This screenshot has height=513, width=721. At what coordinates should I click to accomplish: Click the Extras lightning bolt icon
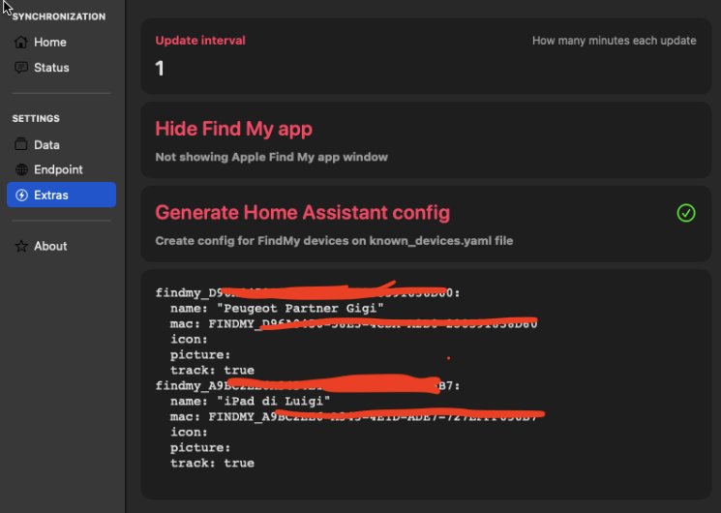pyautogui.click(x=21, y=196)
